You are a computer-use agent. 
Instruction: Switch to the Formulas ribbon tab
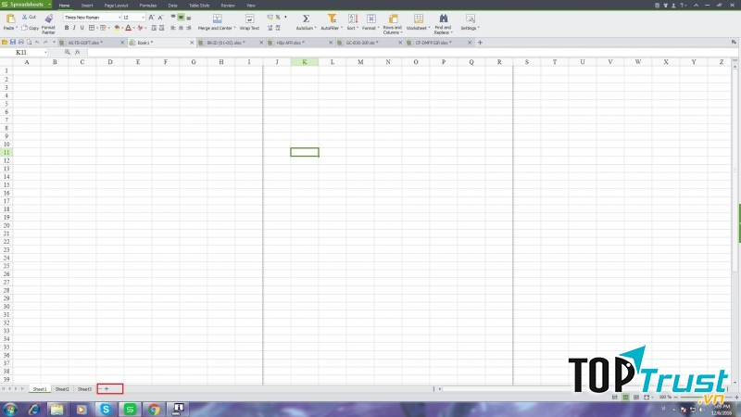coord(148,6)
